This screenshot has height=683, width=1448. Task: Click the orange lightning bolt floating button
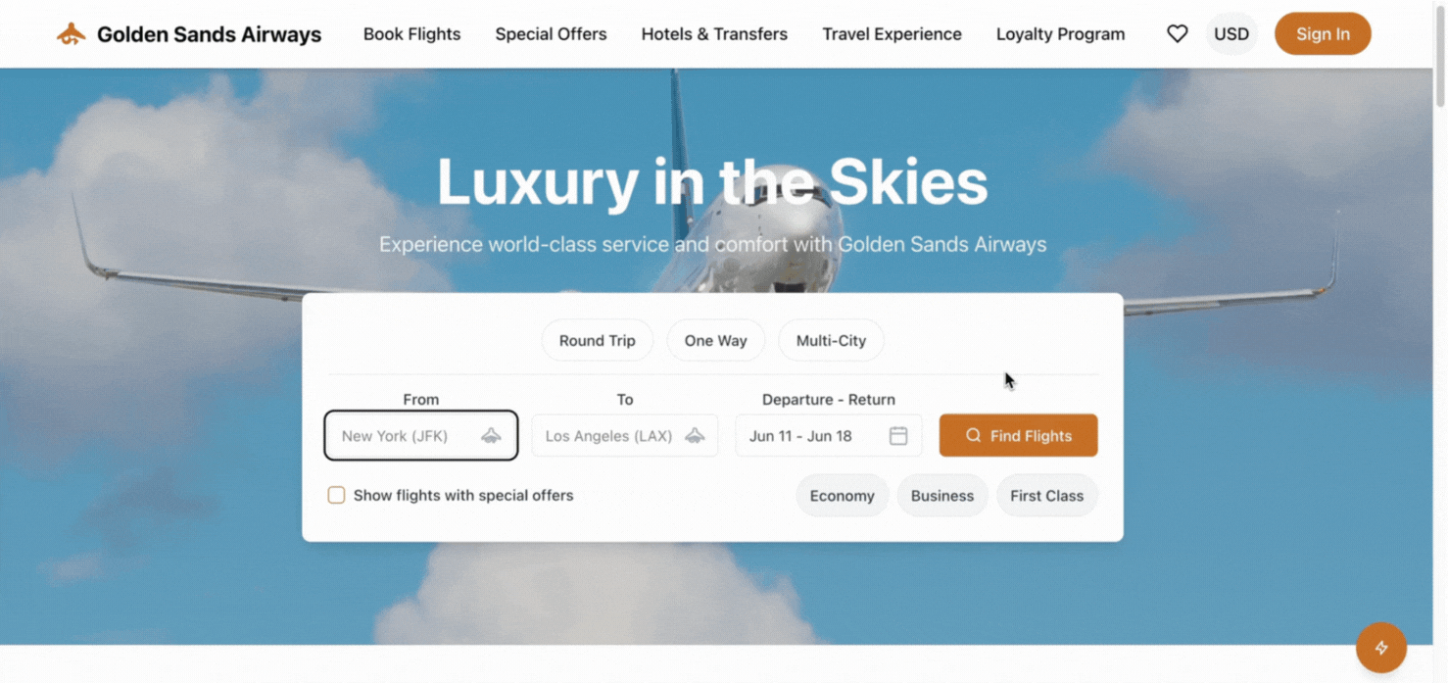coord(1381,647)
